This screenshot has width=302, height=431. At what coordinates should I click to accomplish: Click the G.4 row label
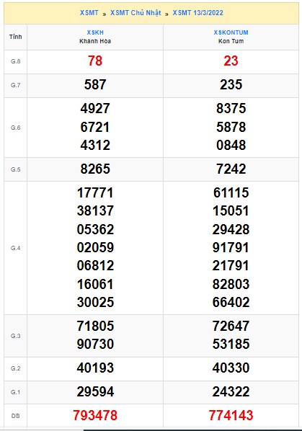point(15,248)
